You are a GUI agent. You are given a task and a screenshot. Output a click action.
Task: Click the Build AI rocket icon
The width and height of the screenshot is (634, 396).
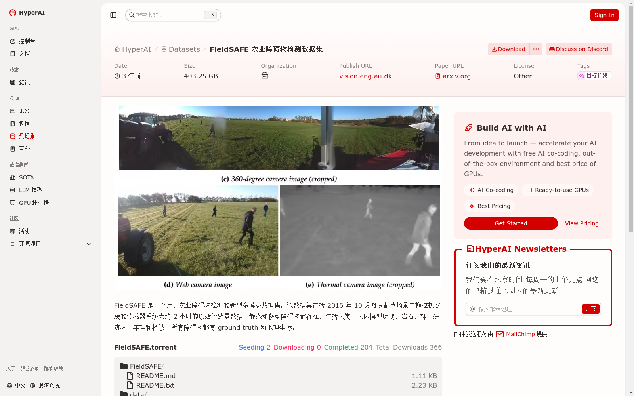[x=469, y=128]
